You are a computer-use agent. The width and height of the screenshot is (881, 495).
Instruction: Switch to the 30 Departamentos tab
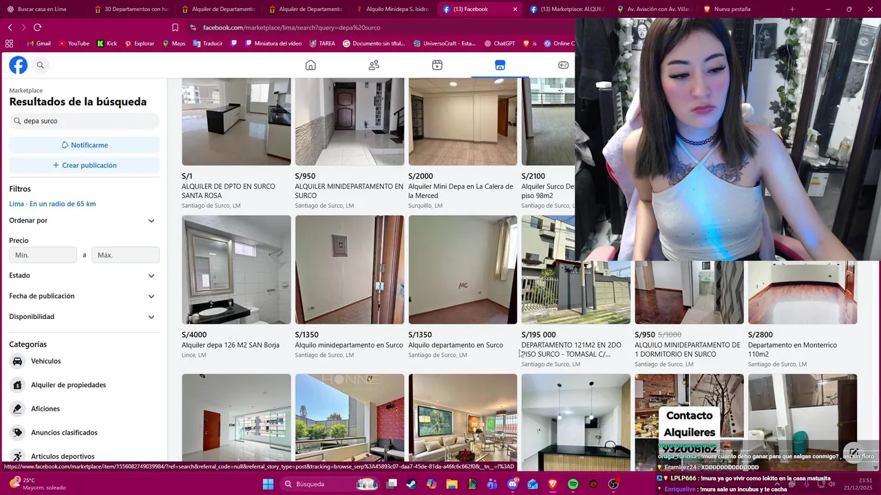(130, 9)
